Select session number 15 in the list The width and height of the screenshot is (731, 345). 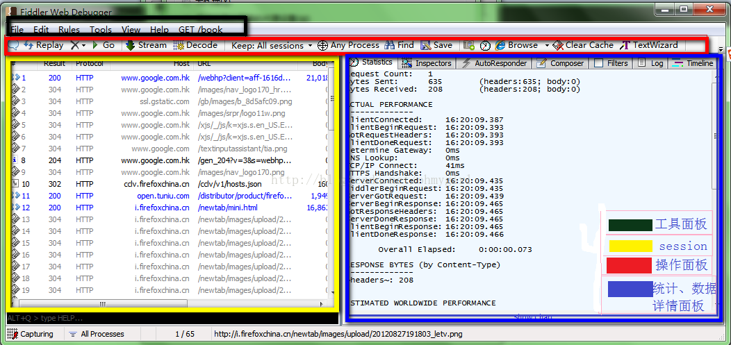click(x=26, y=243)
